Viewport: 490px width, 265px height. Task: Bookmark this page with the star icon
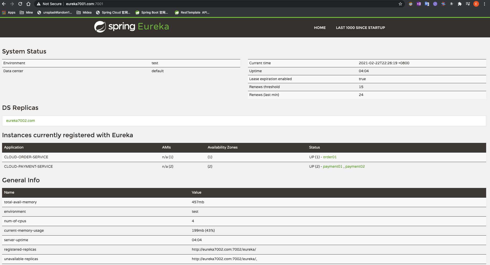click(x=400, y=4)
